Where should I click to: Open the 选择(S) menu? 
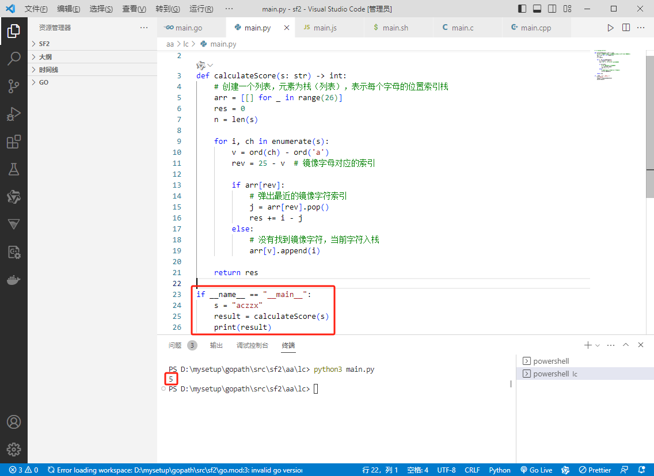tap(101, 9)
